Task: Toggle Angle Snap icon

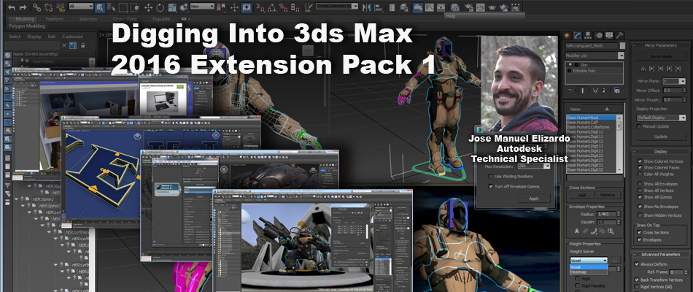Action: [273, 7]
